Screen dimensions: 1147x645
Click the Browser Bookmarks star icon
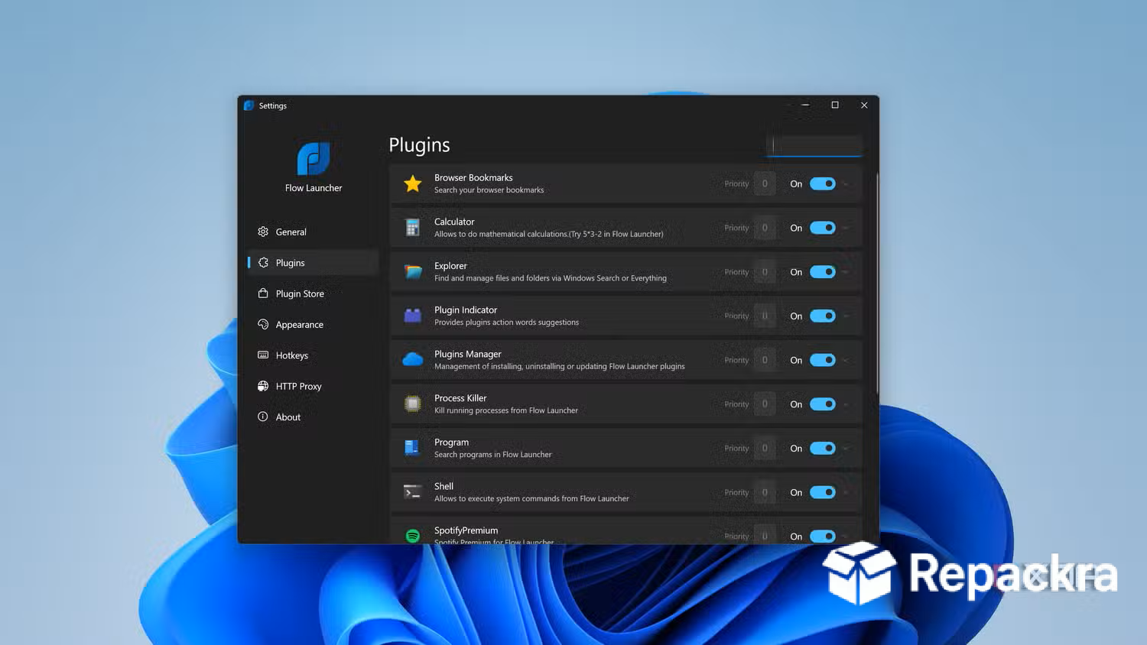tap(413, 183)
